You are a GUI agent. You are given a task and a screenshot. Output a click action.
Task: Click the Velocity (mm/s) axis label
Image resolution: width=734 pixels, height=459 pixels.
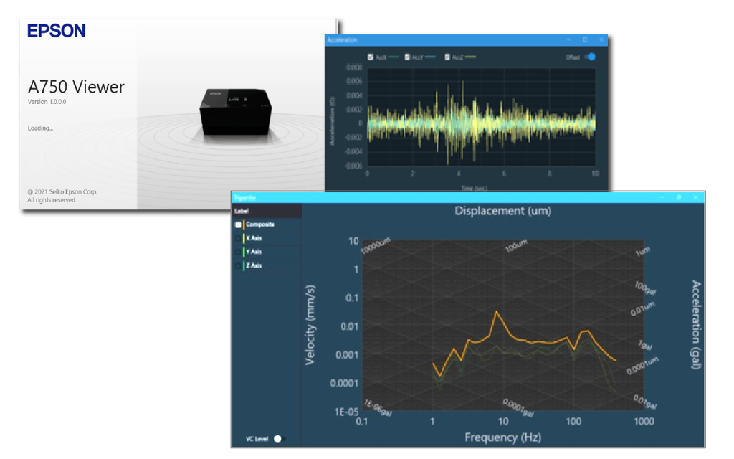point(310,325)
